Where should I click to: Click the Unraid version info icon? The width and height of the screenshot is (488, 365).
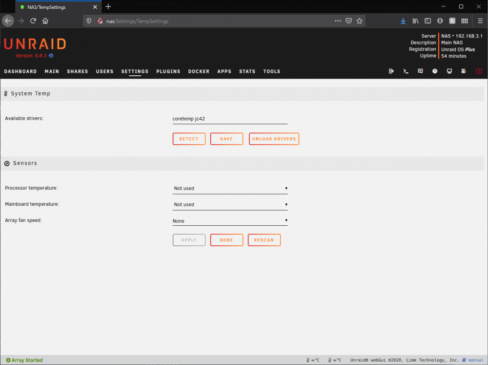click(x=51, y=56)
